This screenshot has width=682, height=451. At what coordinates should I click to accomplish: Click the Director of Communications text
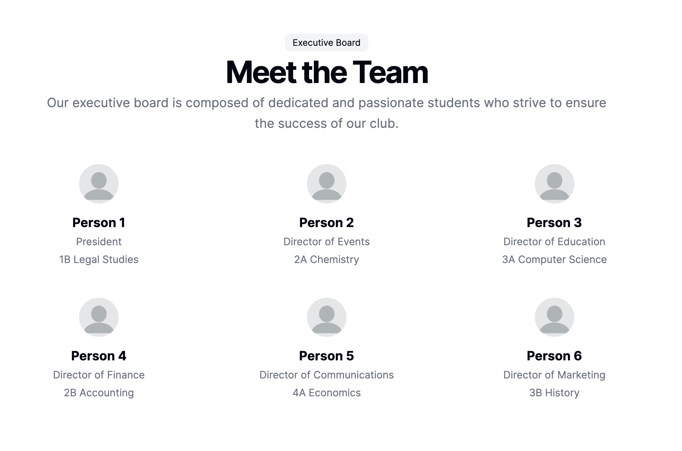point(326,375)
